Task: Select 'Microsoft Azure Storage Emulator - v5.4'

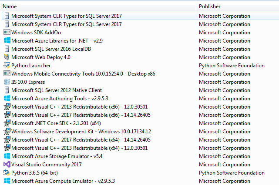Action: 57,156
